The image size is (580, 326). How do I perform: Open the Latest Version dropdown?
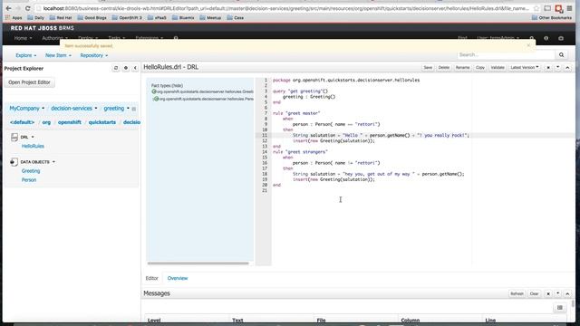(x=524, y=67)
